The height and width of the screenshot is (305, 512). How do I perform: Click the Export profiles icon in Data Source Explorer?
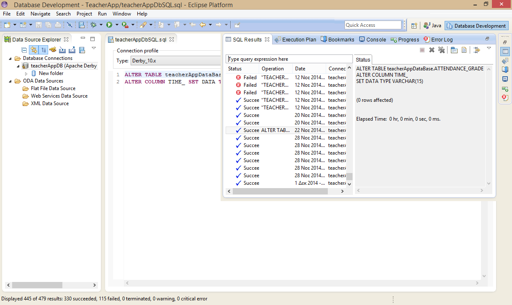pos(72,50)
